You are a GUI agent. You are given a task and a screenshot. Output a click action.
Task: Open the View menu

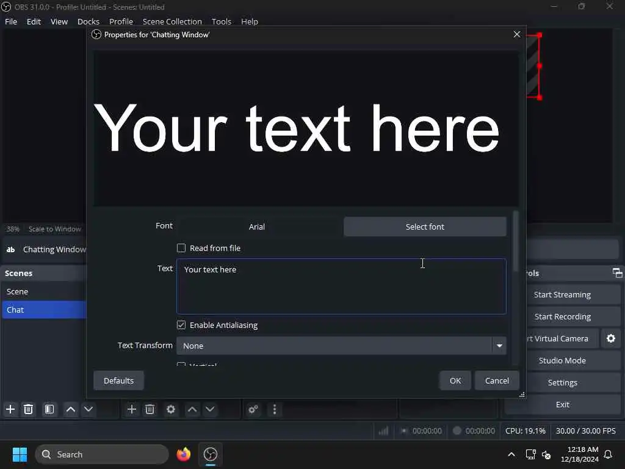point(59,21)
